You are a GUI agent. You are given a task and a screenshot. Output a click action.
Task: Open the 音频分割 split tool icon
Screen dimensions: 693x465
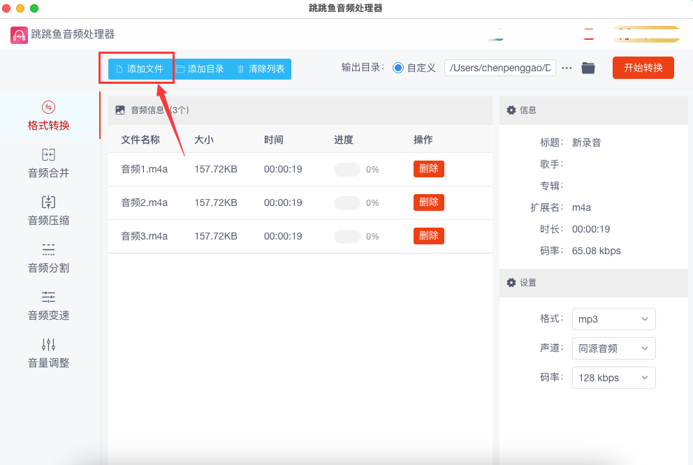click(48, 249)
